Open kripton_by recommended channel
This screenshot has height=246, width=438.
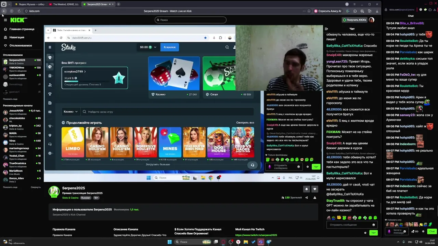(22, 127)
